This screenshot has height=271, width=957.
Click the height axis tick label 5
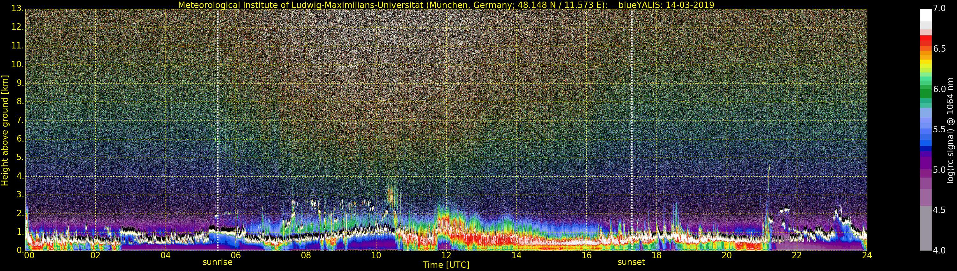pyautogui.click(x=20, y=157)
